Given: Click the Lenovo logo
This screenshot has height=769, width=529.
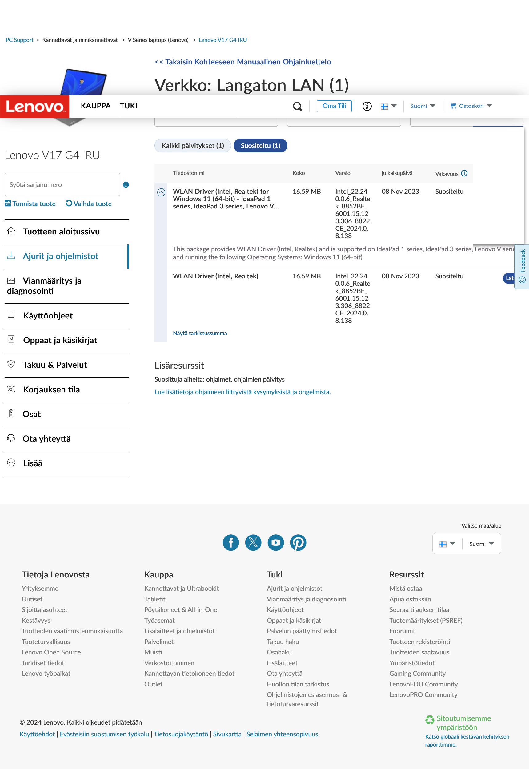Looking at the screenshot, I should [34, 107].
